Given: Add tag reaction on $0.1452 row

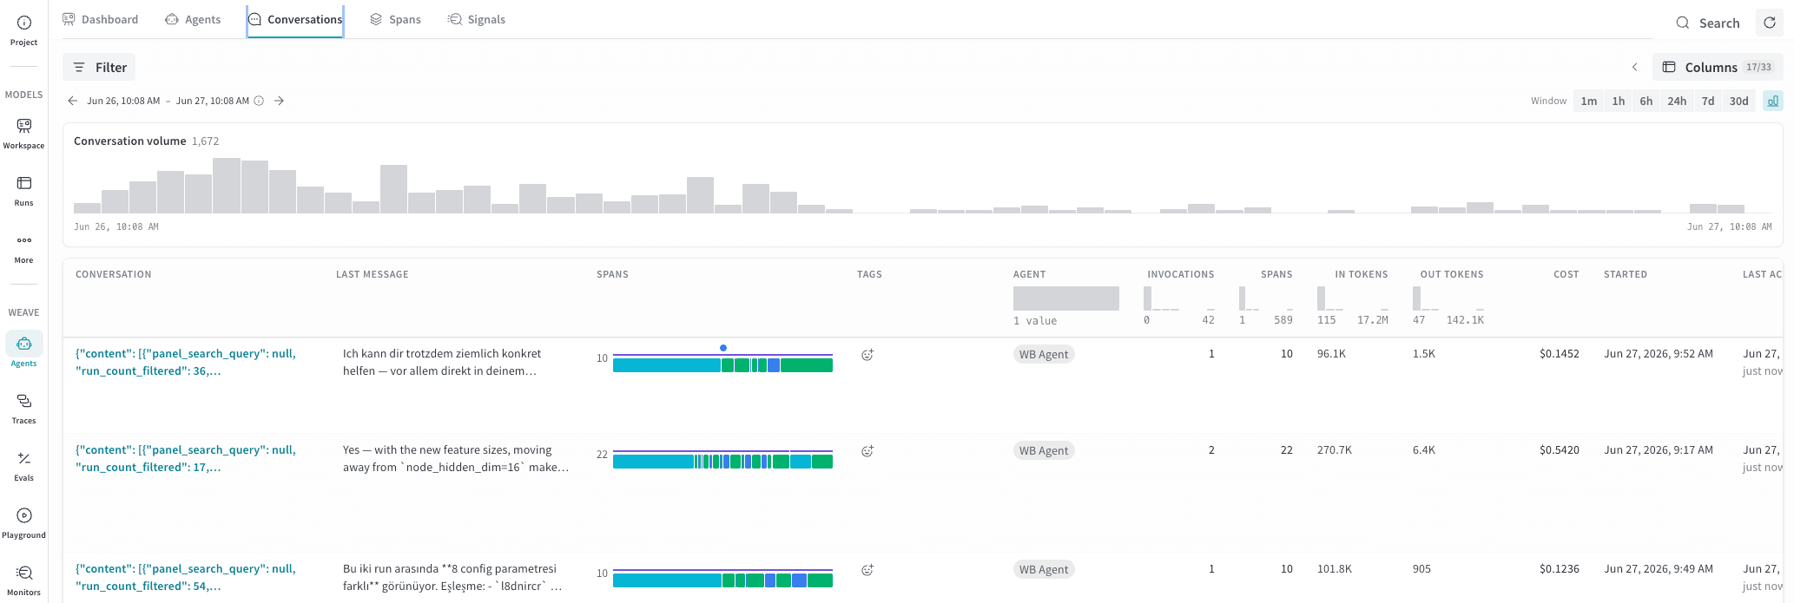Looking at the screenshot, I should click(x=867, y=354).
